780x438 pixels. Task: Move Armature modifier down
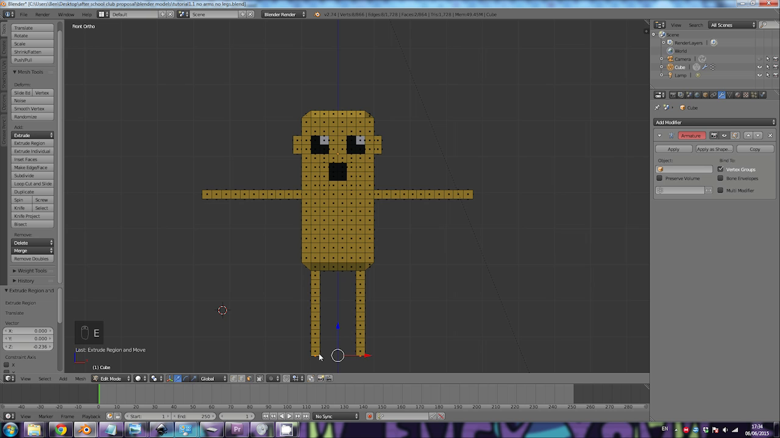pyautogui.click(x=757, y=136)
